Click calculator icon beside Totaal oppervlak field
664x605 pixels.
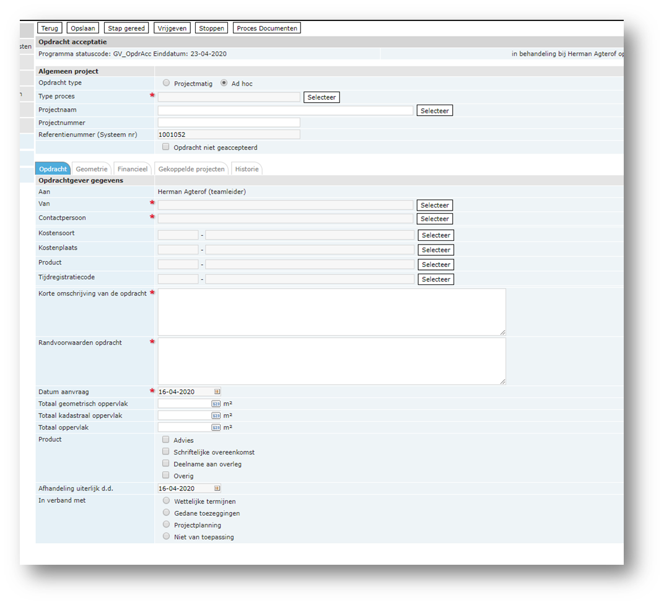(x=216, y=427)
